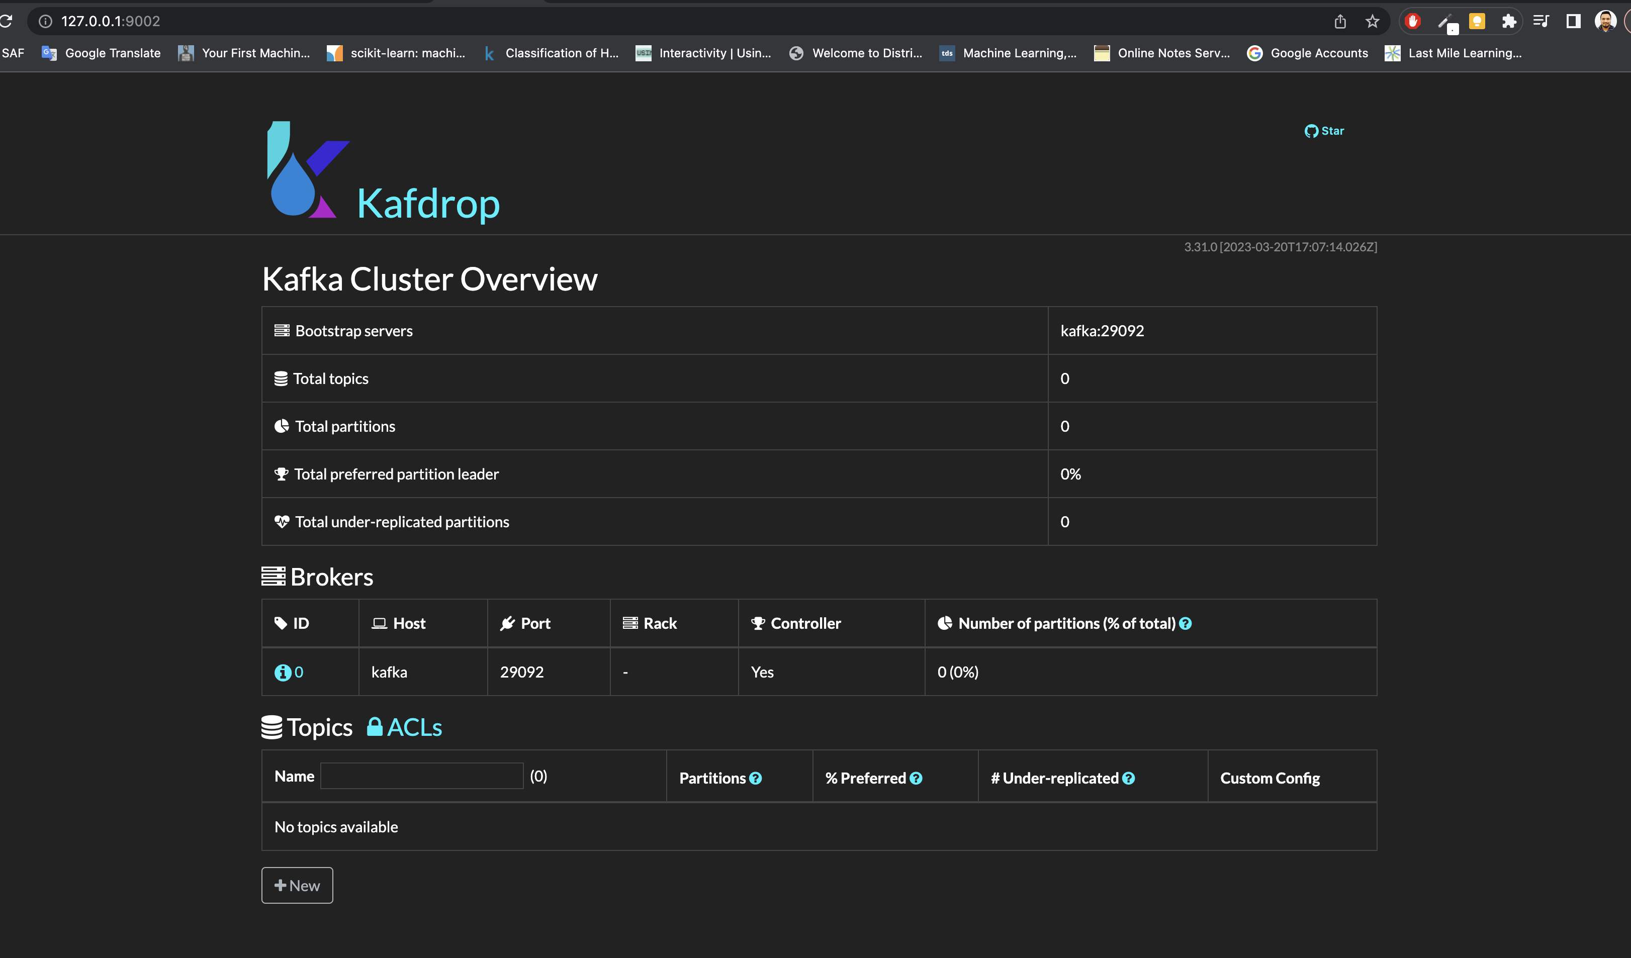Click help icon next to Number of partitions

pyautogui.click(x=1185, y=624)
